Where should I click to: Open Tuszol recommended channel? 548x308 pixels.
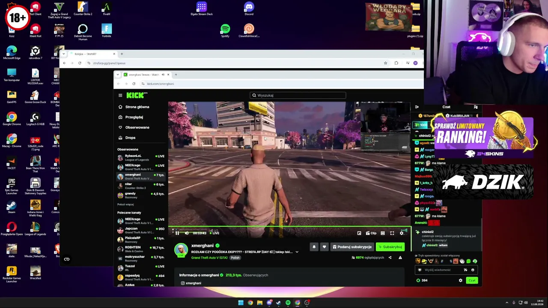tap(141, 268)
